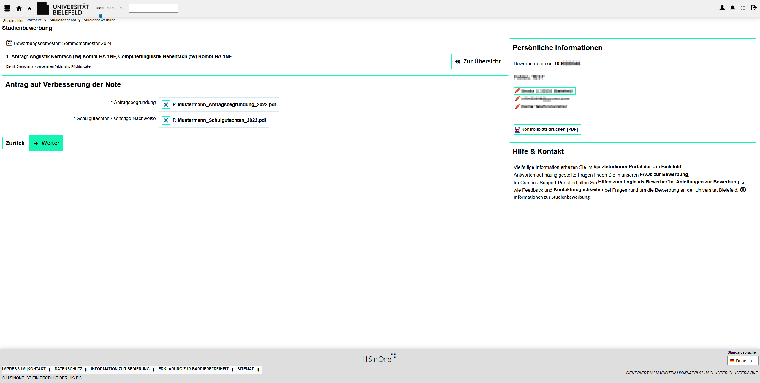760x383 pixels.
Task: Remove the Antragsbegründung PDF file
Action: (166, 105)
